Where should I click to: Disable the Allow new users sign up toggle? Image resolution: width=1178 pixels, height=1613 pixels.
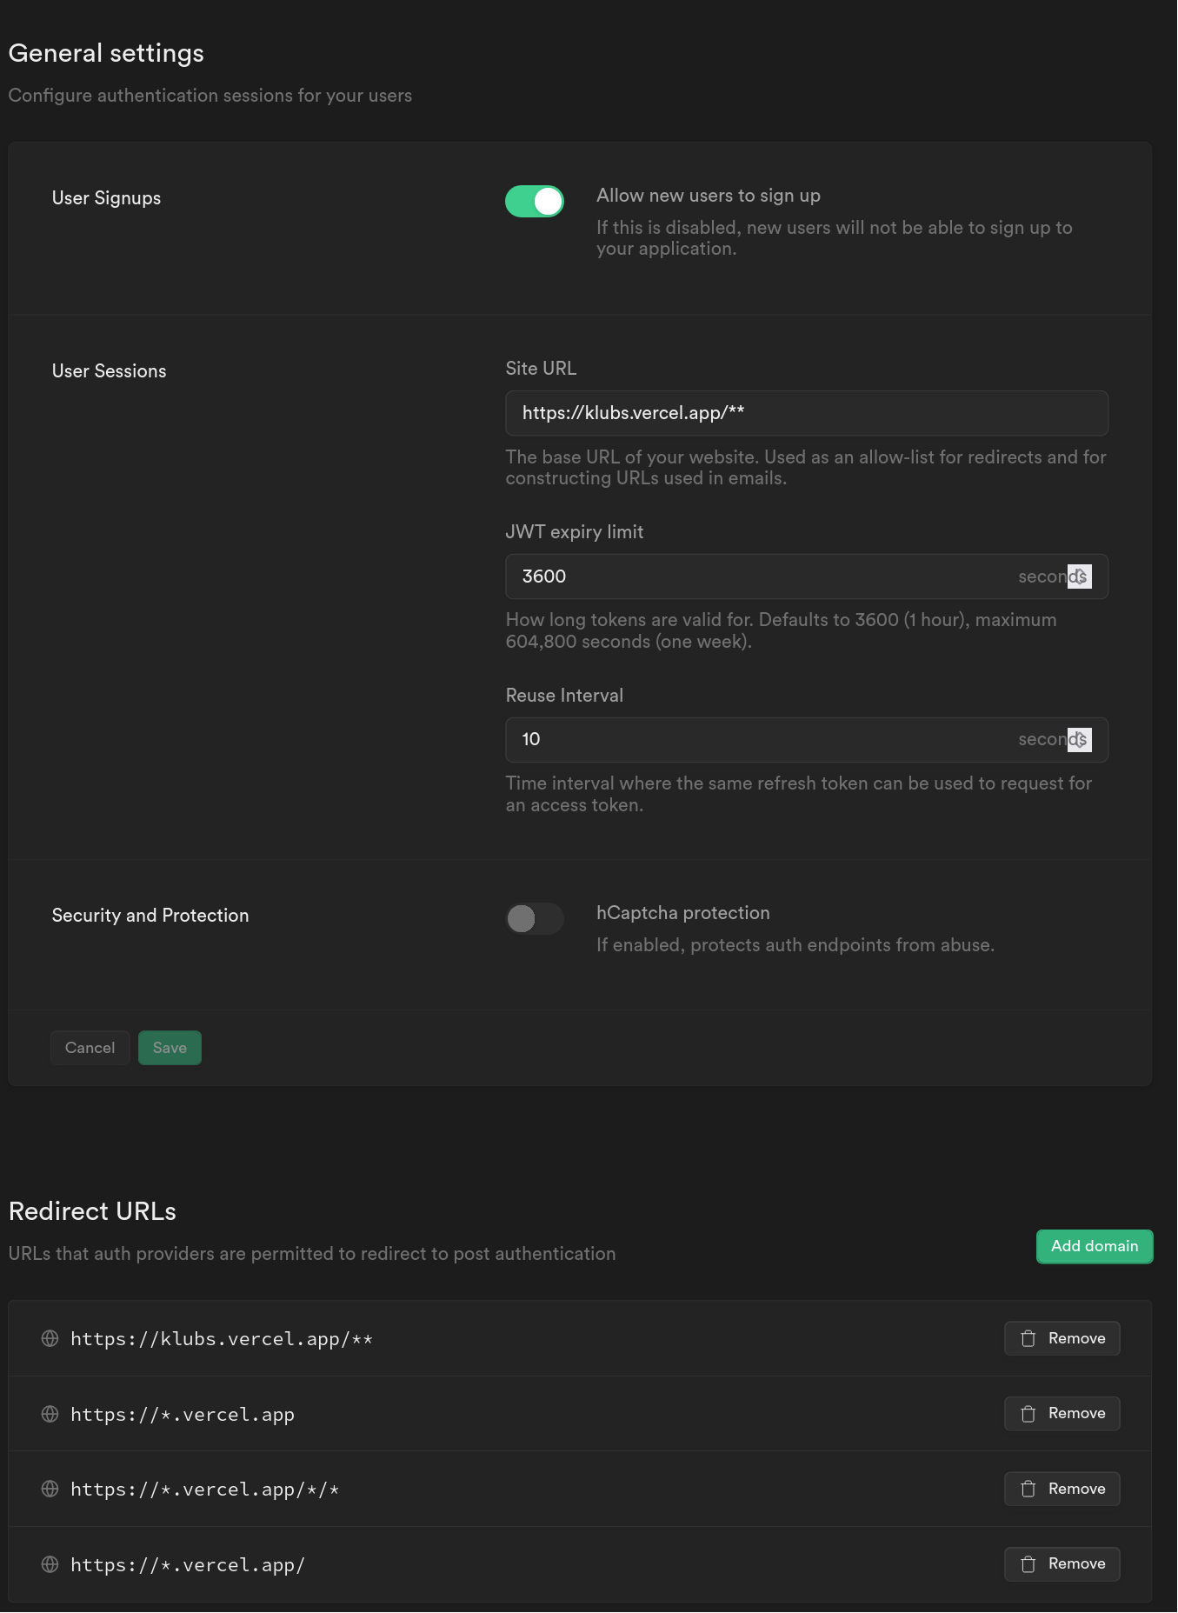535,201
